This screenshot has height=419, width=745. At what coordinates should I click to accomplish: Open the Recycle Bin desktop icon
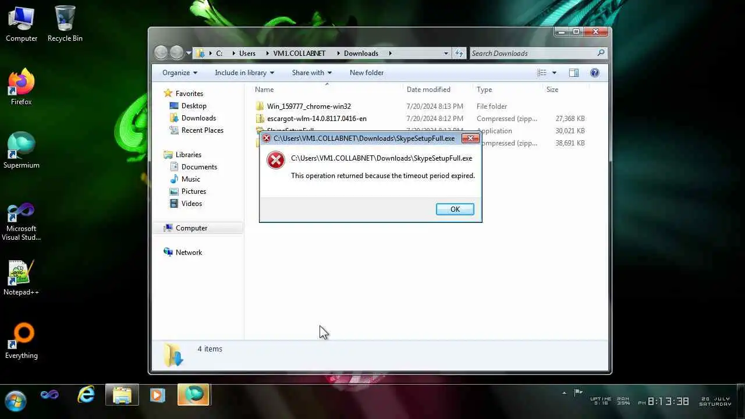(65, 24)
